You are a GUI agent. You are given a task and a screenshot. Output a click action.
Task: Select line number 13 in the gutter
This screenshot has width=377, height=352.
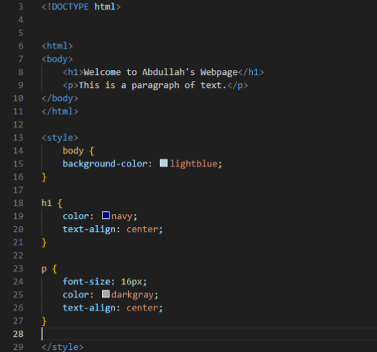tap(18, 138)
